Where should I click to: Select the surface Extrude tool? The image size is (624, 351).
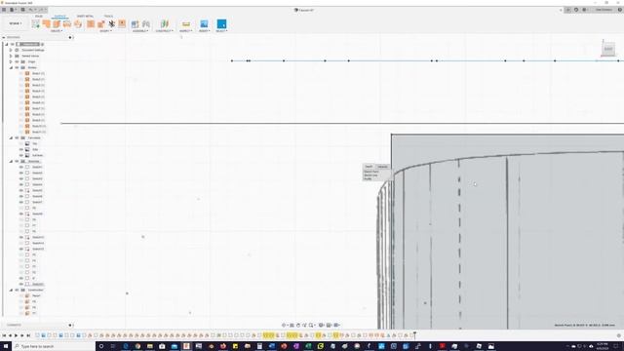coord(46,23)
